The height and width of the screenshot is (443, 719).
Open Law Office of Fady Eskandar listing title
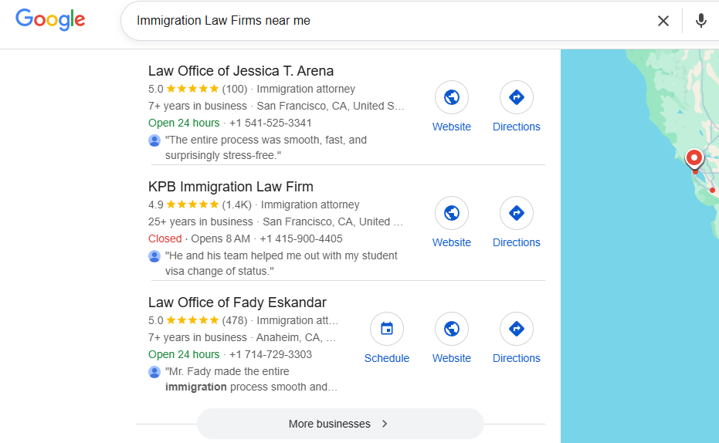tap(237, 303)
